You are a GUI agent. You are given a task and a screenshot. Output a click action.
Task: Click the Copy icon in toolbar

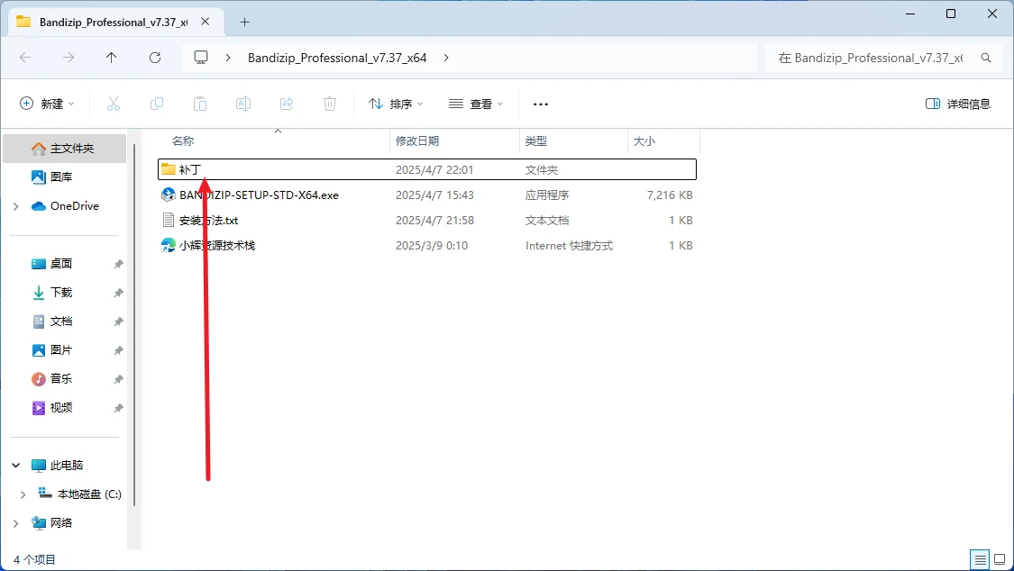(157, 104)
